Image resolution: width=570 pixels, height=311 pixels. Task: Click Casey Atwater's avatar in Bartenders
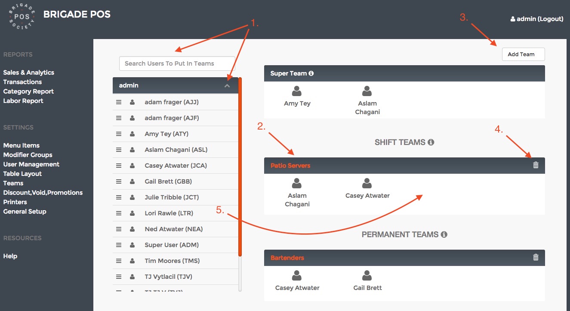pyautogui.click(x=297, y=275)
